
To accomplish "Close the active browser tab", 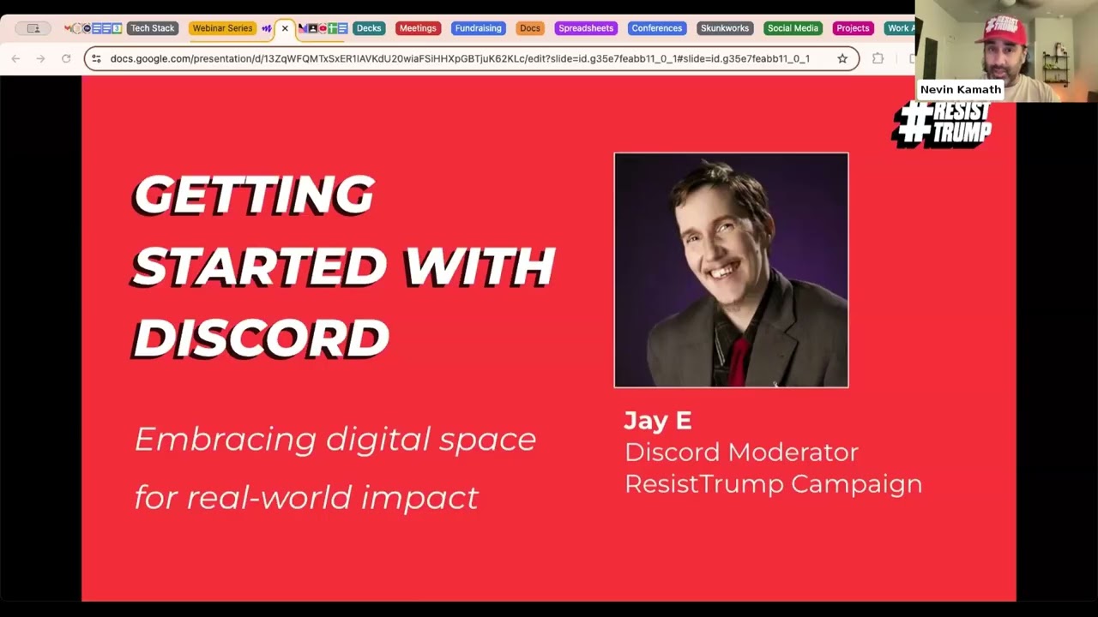I will [x=285, y=28].
